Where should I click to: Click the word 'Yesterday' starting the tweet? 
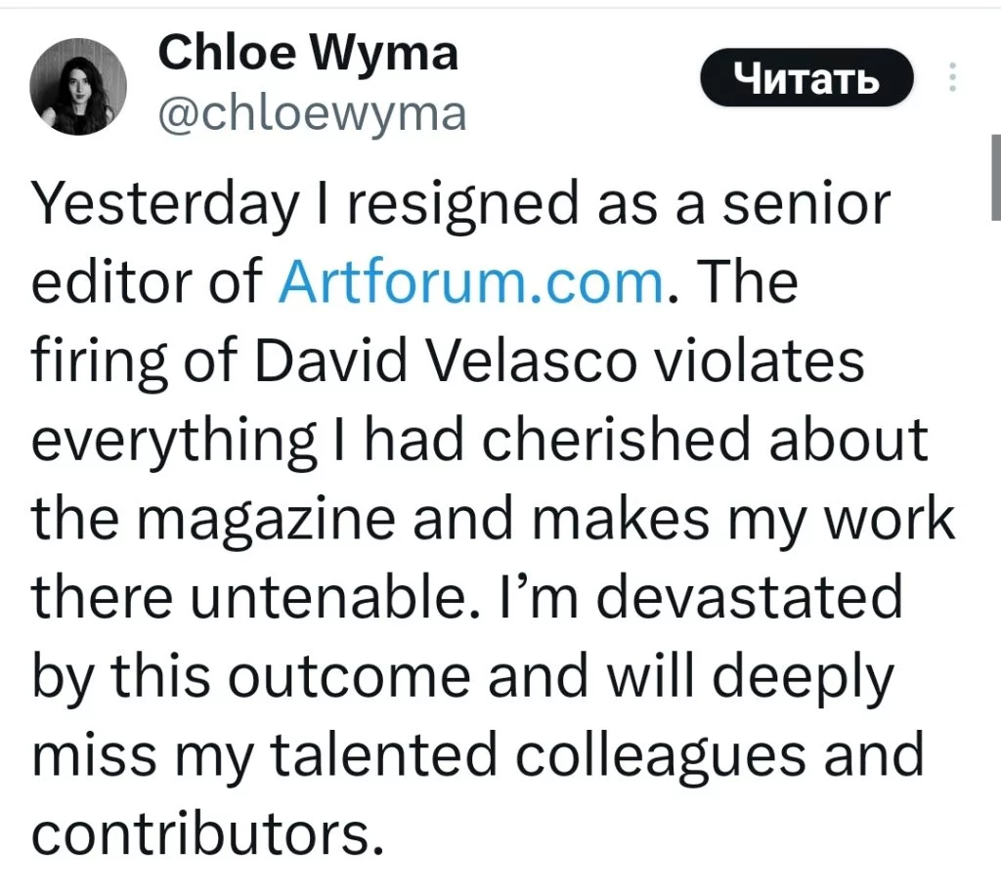coord(165,205)
